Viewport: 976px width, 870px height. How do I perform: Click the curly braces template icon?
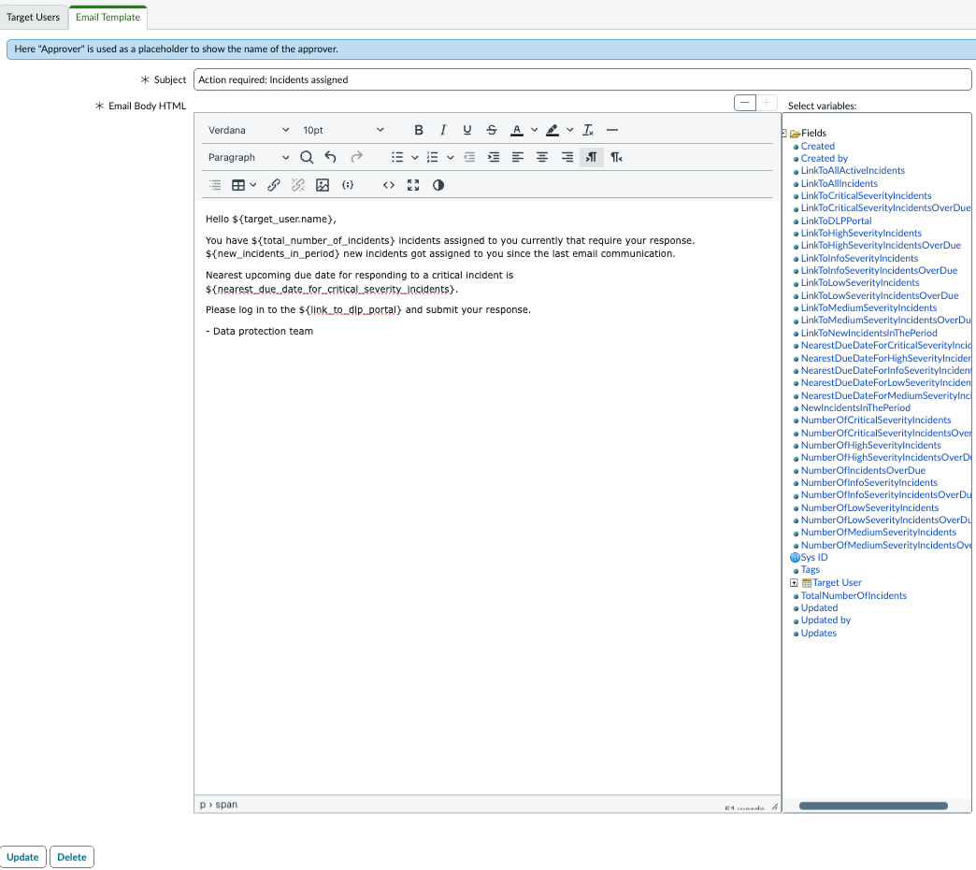pos(348,185)
